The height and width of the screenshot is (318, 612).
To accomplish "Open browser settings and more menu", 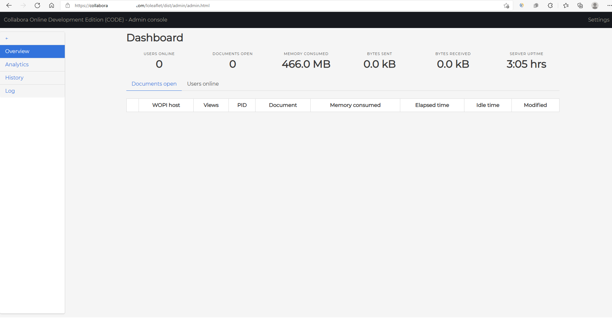I will [609, 5].
